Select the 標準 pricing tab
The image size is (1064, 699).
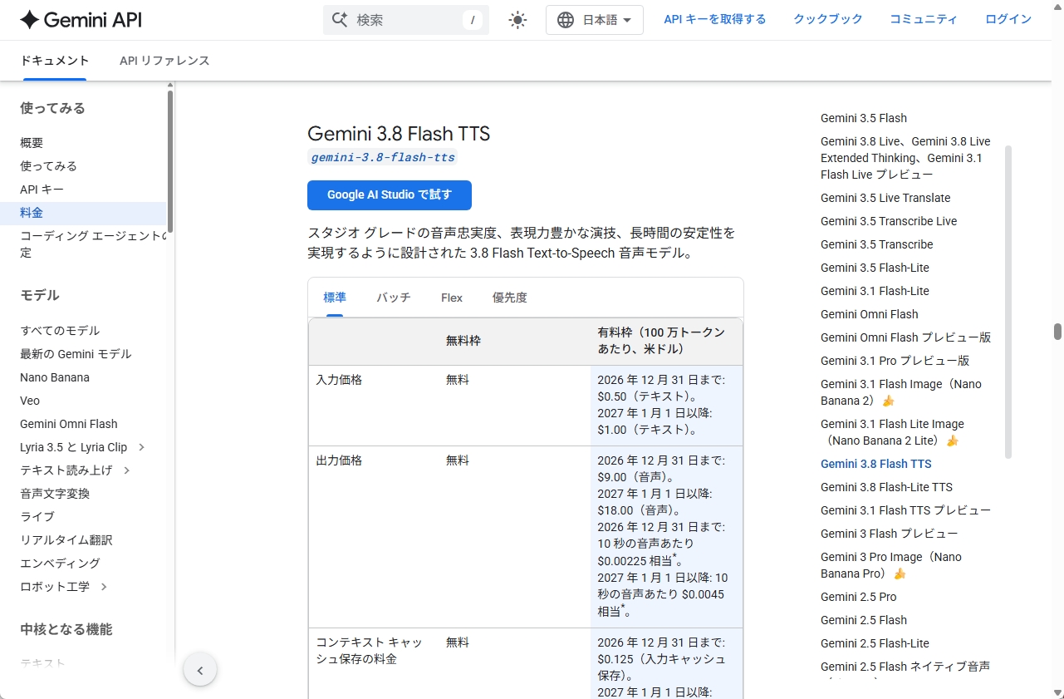[335, 298]
